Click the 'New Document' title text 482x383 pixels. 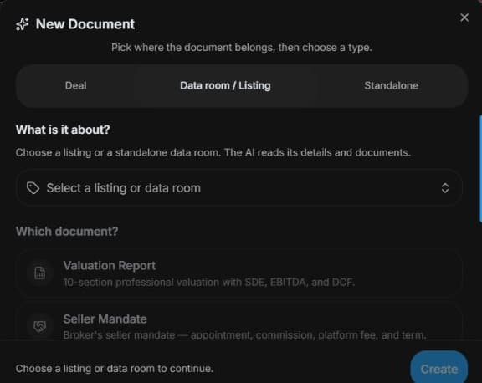85,24
